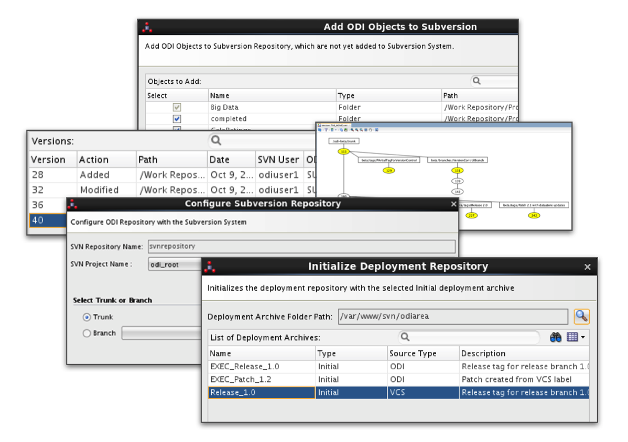
Task: Click 'Patch created from VCS label' description
Action: pos(517,379)
